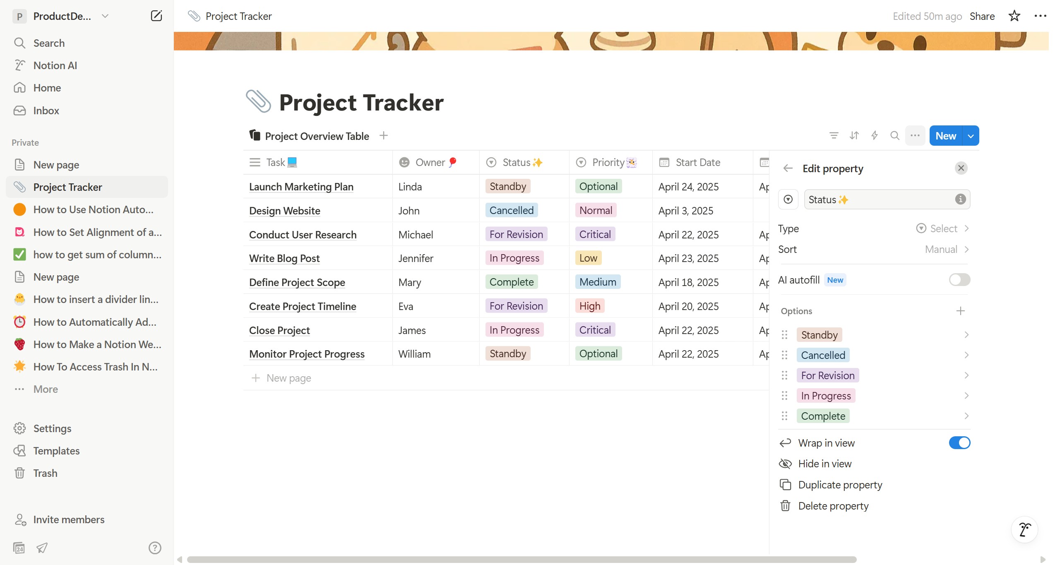The height and width of the screenshot is (565, 1060).
Task: Open the Launch Marketing Plan task
Action: [x=301, y=187]
